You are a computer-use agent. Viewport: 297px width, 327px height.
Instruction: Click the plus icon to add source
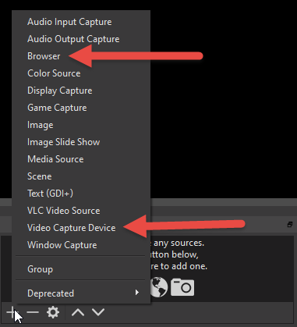click(x=12, y=312)
